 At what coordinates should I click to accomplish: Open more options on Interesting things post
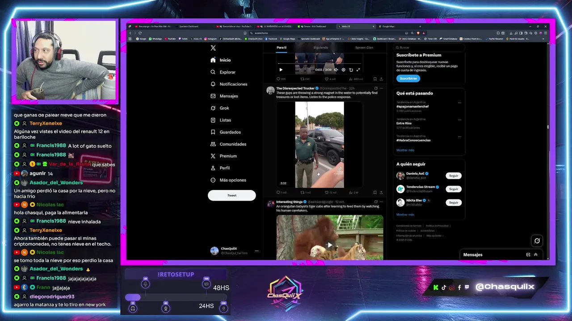click(381, 202)
